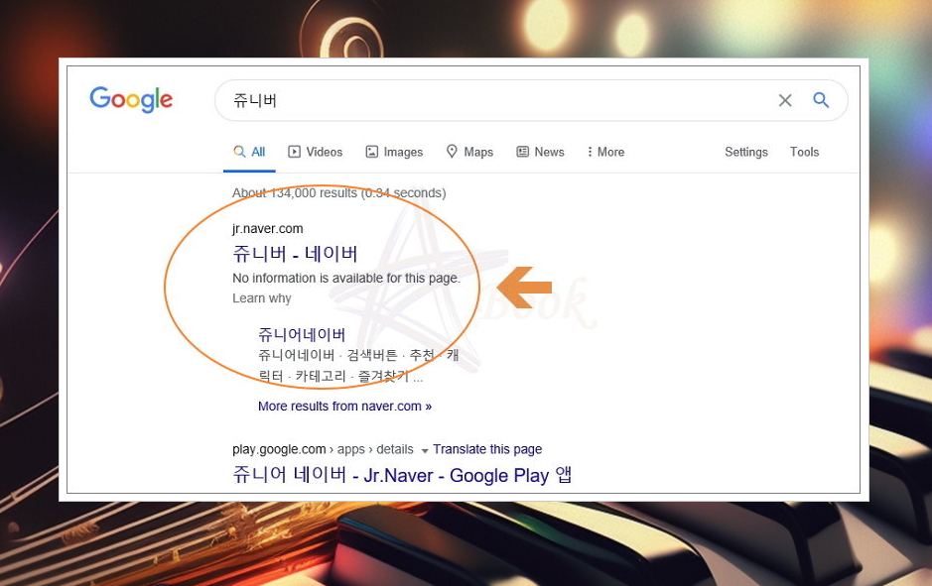Open the 쥬니어네이버 sitelink
The width and height of the screenshot is (932, 586).
[302, 334]
